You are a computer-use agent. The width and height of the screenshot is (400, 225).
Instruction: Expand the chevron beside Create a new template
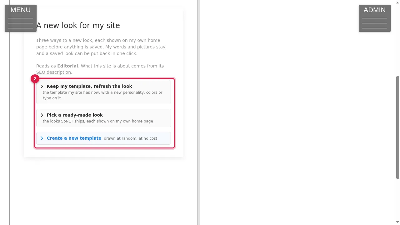[42, 138]
